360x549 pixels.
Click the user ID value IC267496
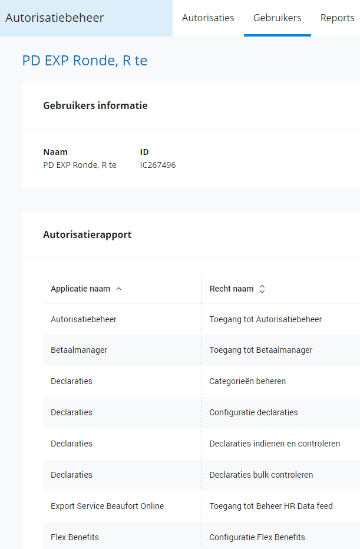pos(158,165)
